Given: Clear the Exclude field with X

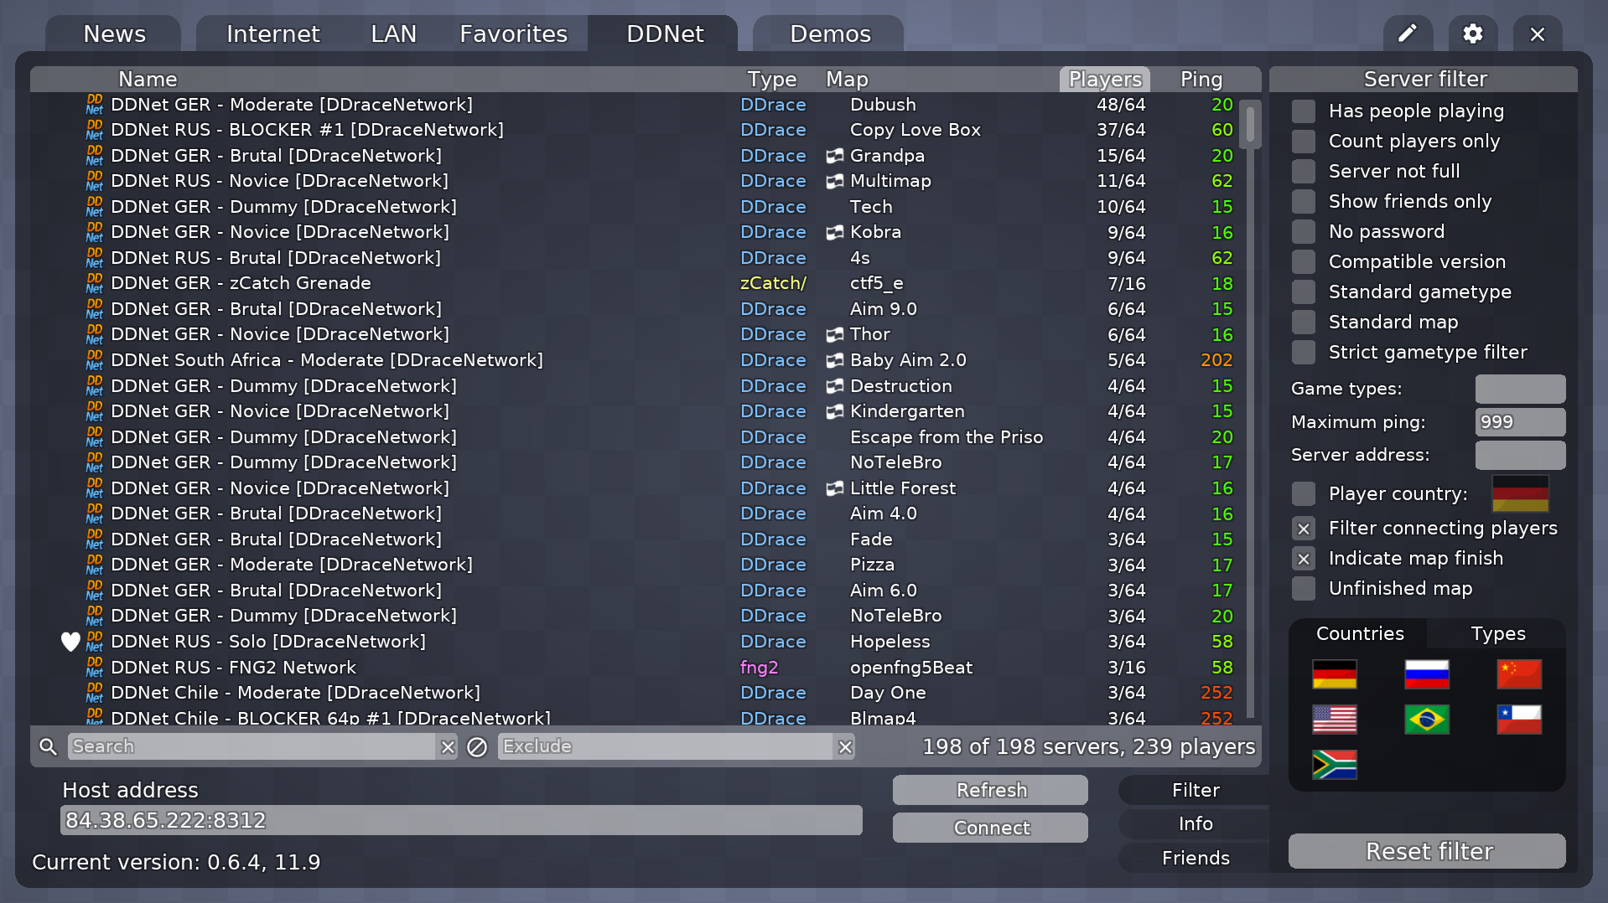Looking at the screenshot, I should coord(845,746).
